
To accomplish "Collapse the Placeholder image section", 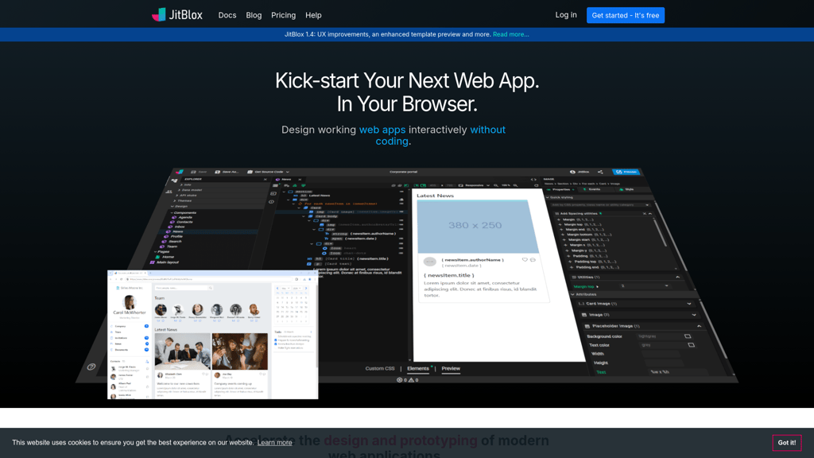I will 700,326.
